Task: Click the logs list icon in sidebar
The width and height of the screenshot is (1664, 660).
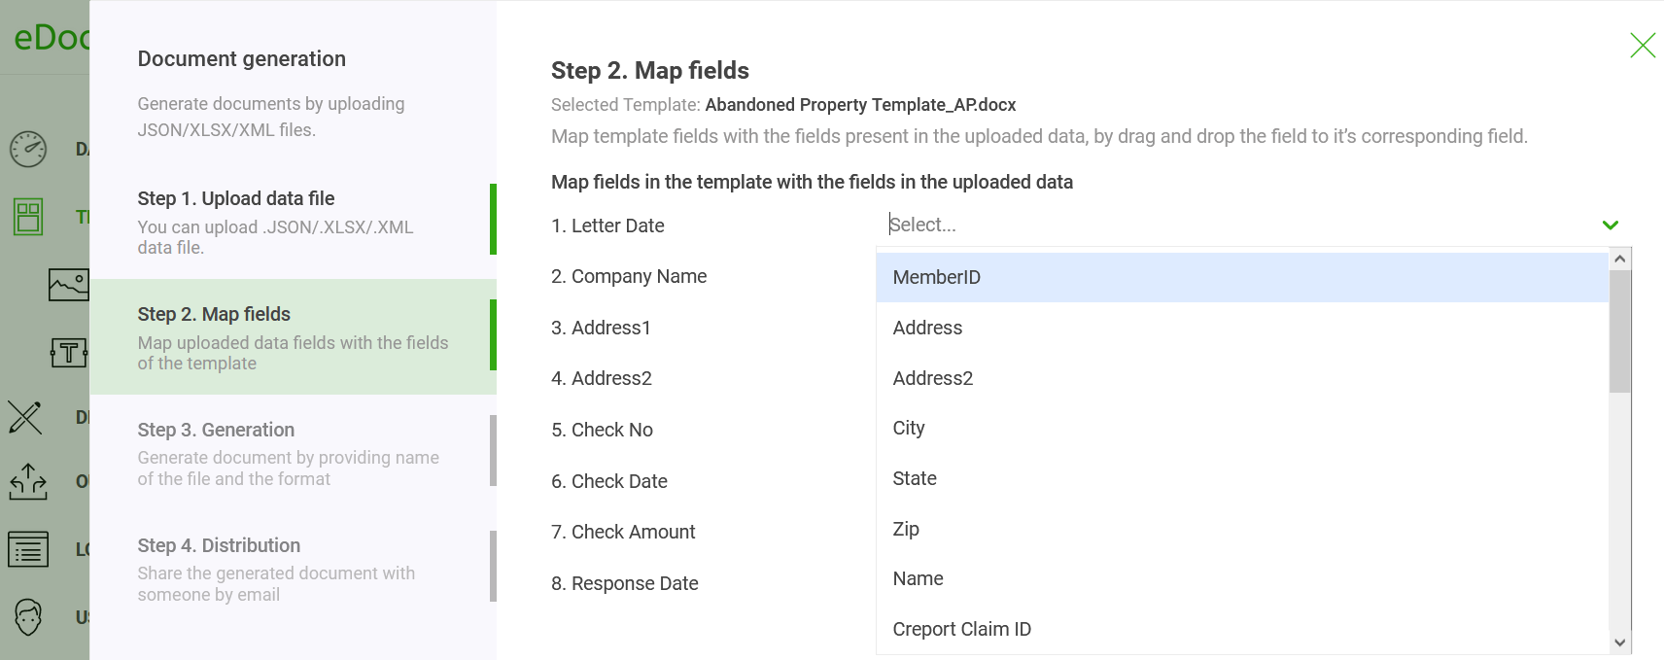Action: 28,549
